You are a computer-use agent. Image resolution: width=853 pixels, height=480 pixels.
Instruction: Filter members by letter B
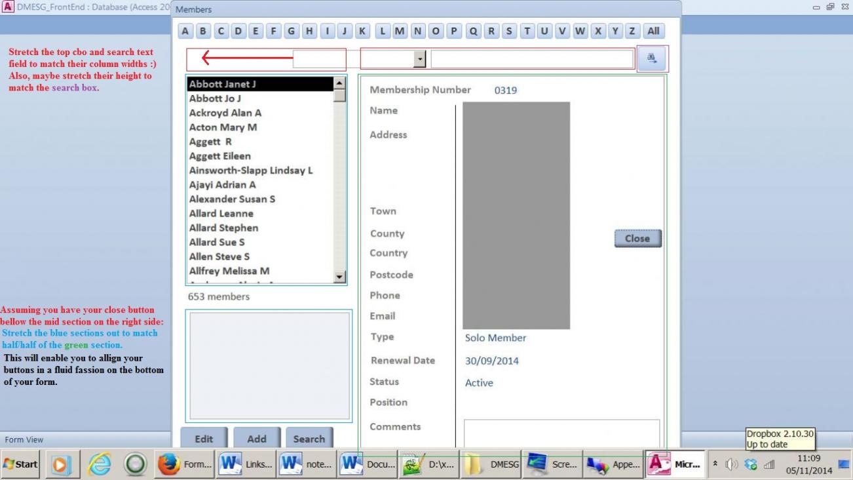(x=203, y=31)
